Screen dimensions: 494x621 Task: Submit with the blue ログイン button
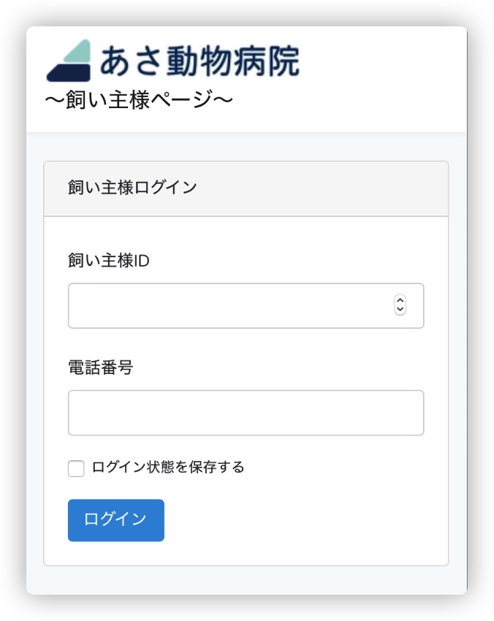(116, 520)
